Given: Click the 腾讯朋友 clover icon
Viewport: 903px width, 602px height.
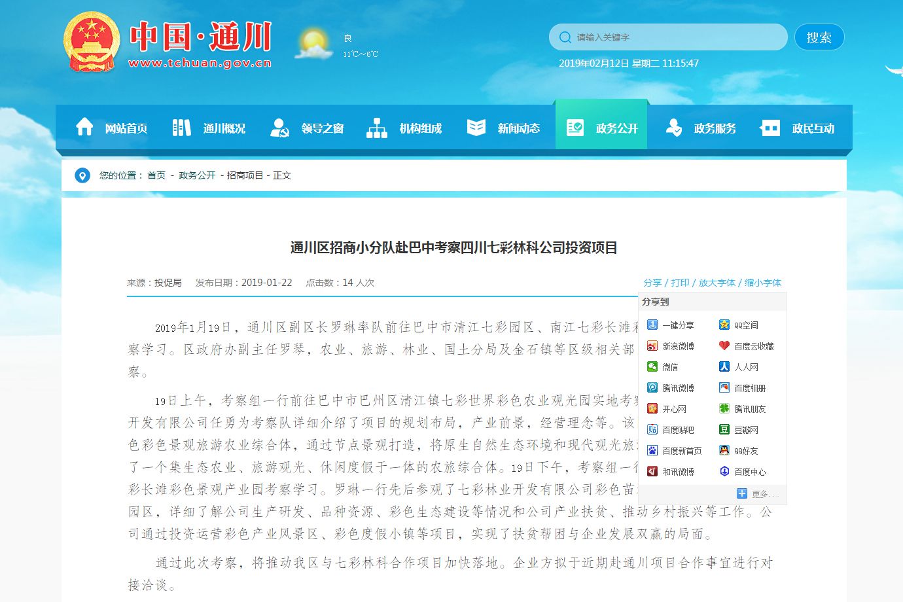Looking at the screenshot, I should tap(724, 409).
